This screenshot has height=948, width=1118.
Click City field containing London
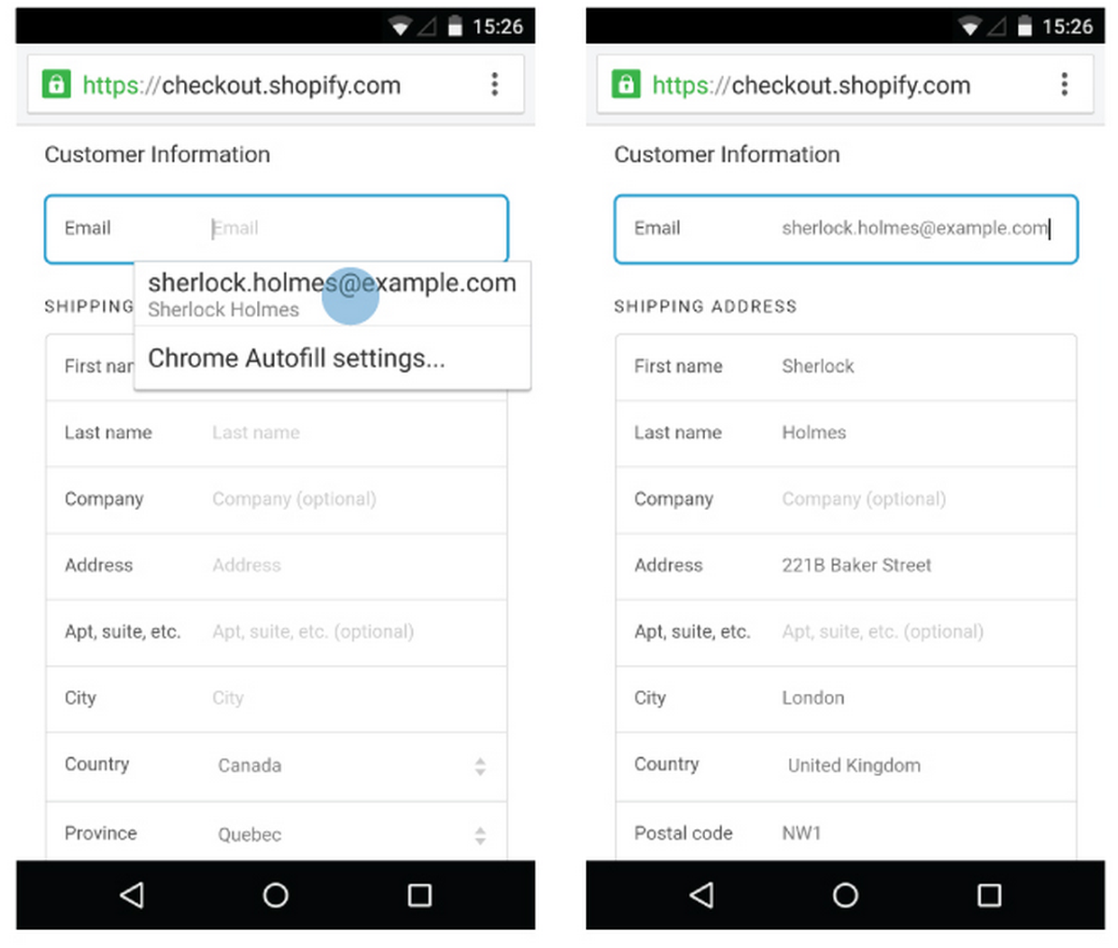pyautogui.click(x=846, y=698)
